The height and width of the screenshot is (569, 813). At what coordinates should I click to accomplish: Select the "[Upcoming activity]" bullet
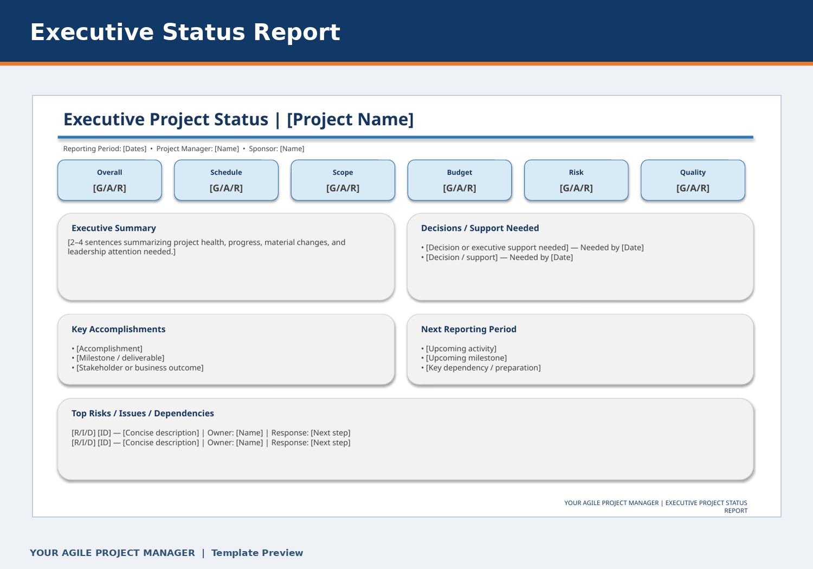pos(459,348)
